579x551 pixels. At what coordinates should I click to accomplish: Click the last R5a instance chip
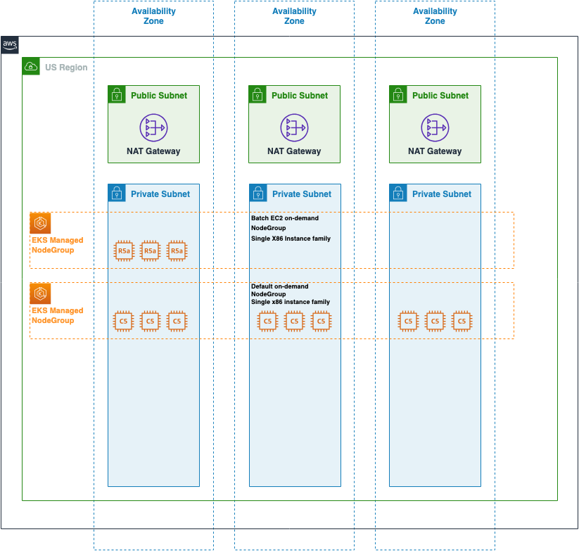pos(177,251)
